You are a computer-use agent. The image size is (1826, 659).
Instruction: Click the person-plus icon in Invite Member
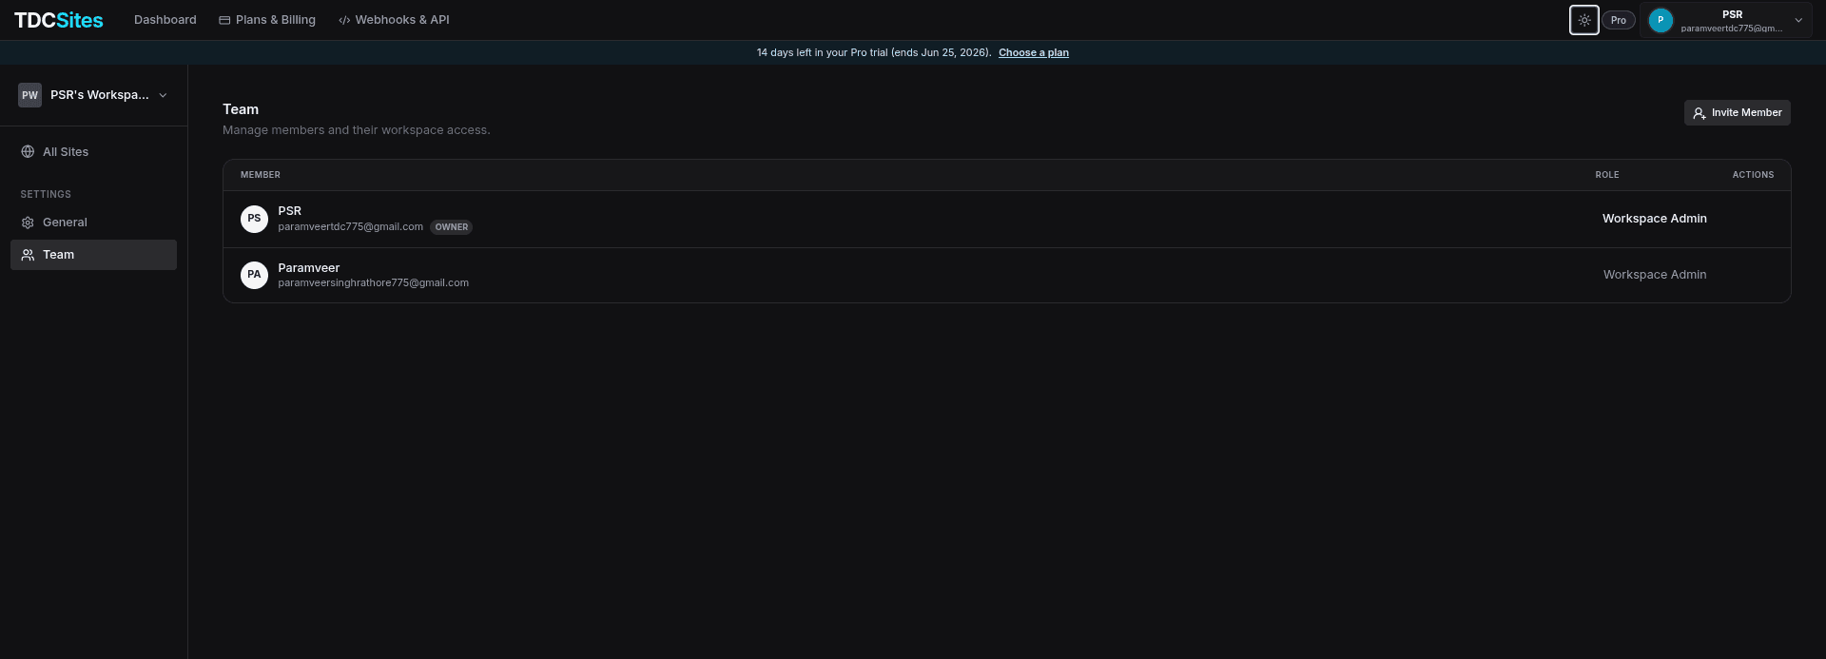pos(1699,113)
